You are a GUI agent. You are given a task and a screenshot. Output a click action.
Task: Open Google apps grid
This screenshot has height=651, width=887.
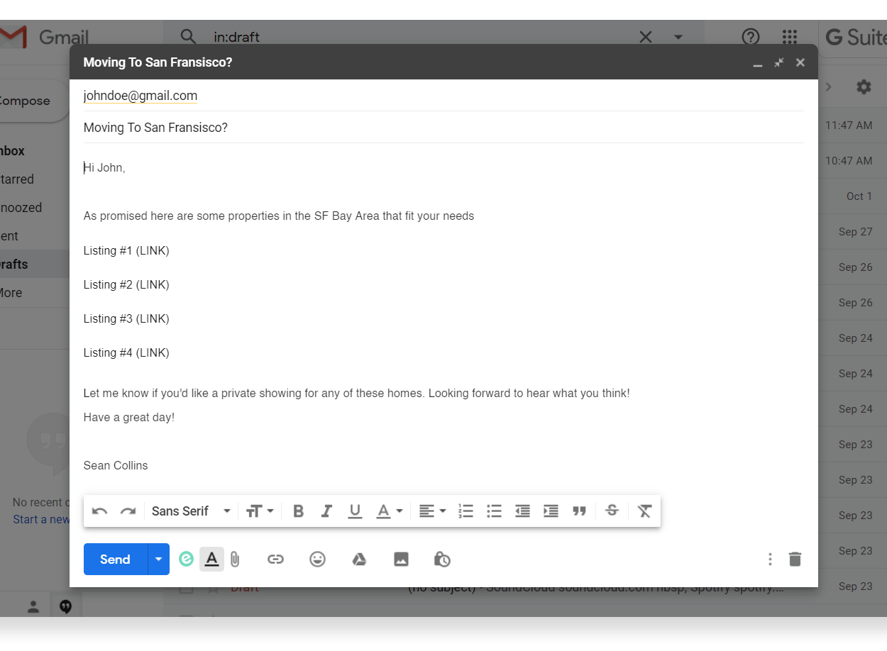pyautogui.click(x=789, y=37)
